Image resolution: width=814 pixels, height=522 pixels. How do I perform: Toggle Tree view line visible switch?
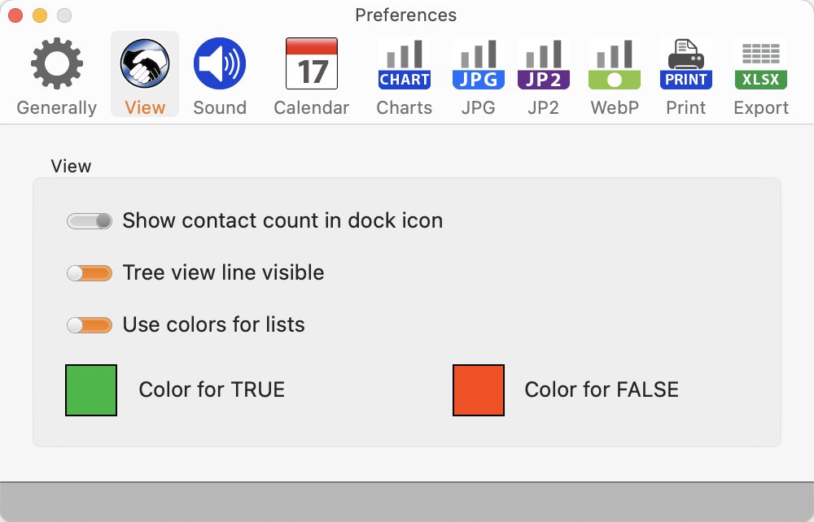[90, 273]
